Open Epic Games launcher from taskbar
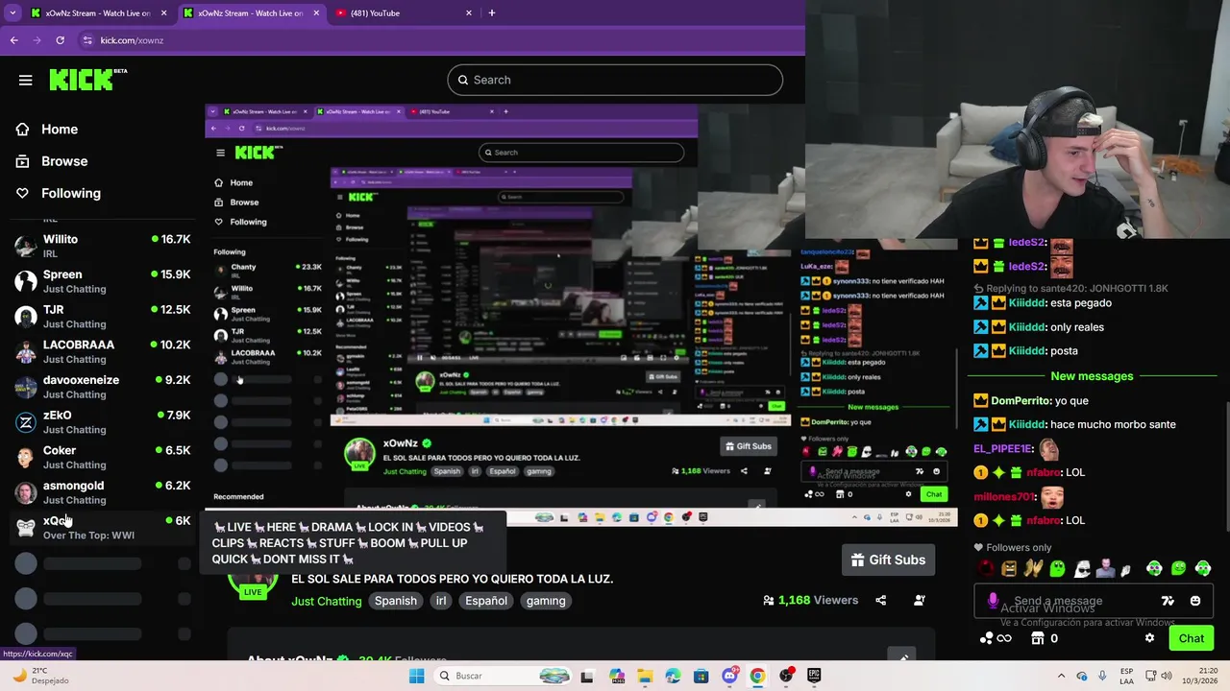Viewport: 1230px width, 691px height. (x=814, y=676)
